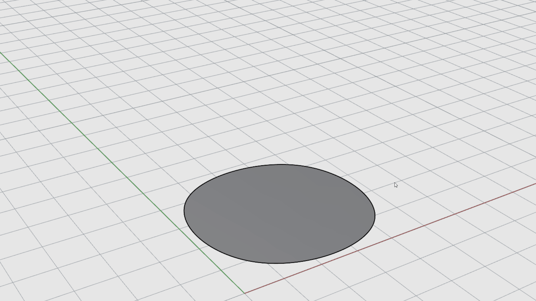This screenshot has width=536, height=301.
Task: Select the disc's rightmost edge curve
Action: click(375, 216)
